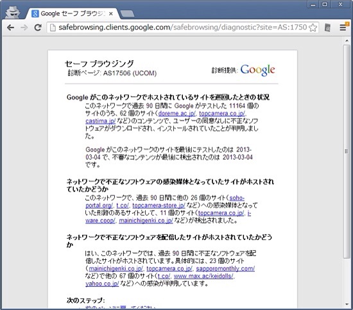Maximize the Chrome window
The image size is (353, 310).
[325, 4]
